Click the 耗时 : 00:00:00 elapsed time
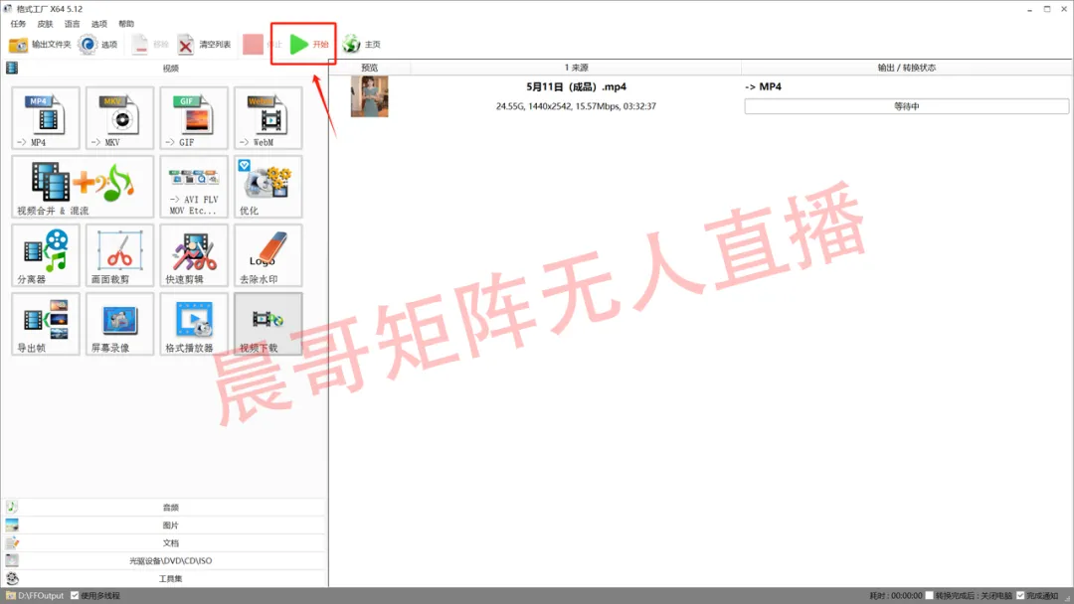The image size is (1074, 604). click(896, 596)
